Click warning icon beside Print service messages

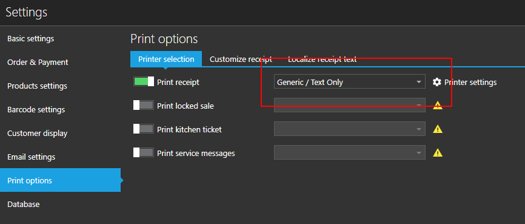tap(438, 153)
